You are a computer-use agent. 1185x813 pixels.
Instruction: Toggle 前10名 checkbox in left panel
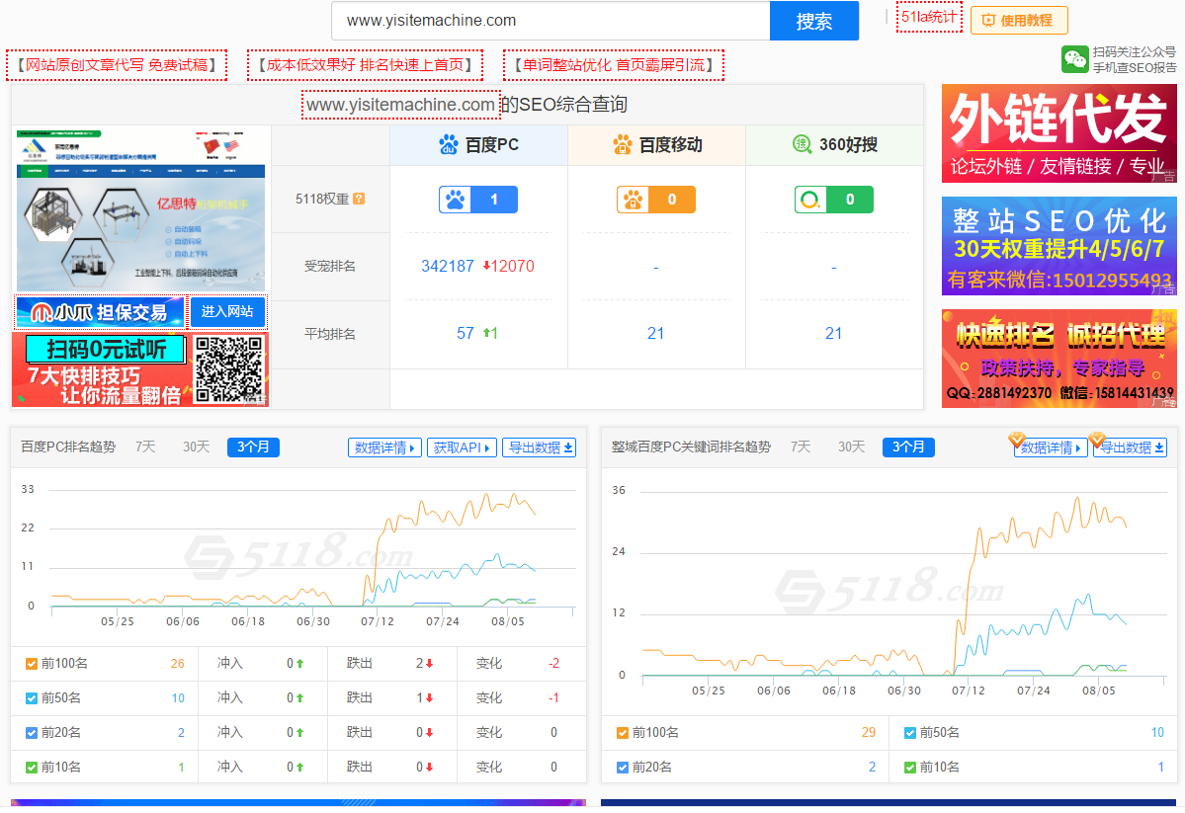(31, 768)
